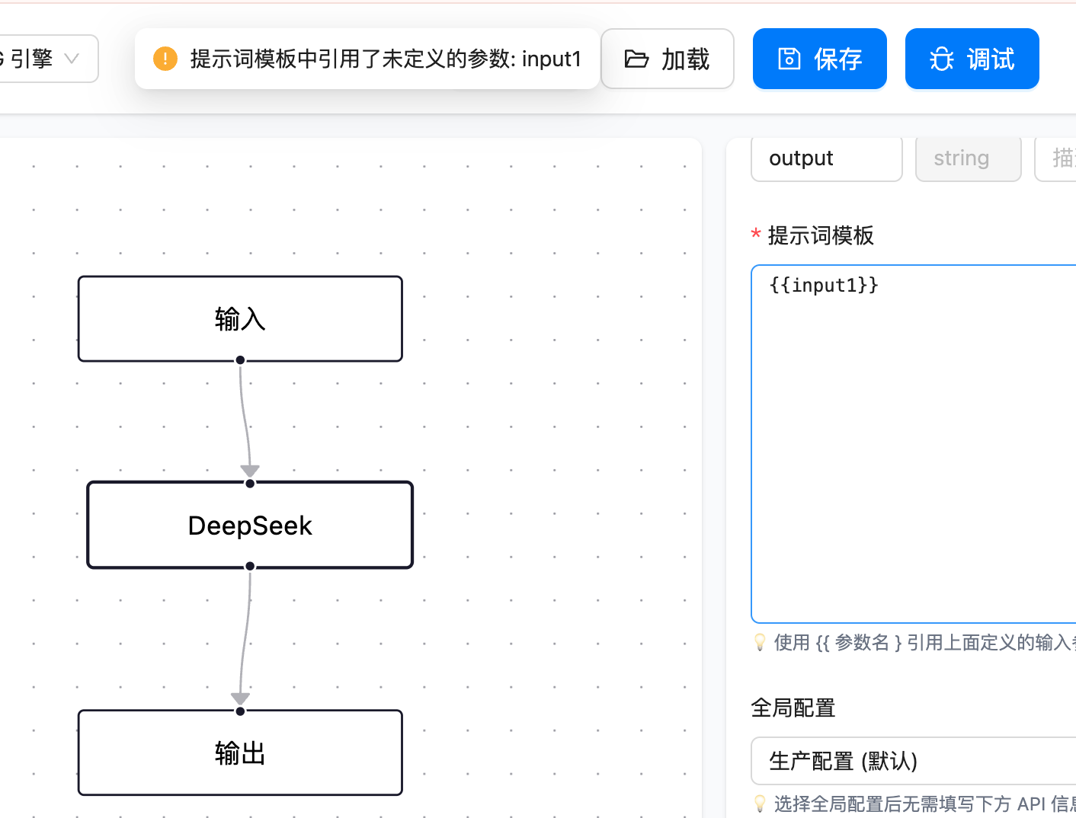Select the DeepSeek node on the canvas

pyautogui.click(x=250, y=526)
